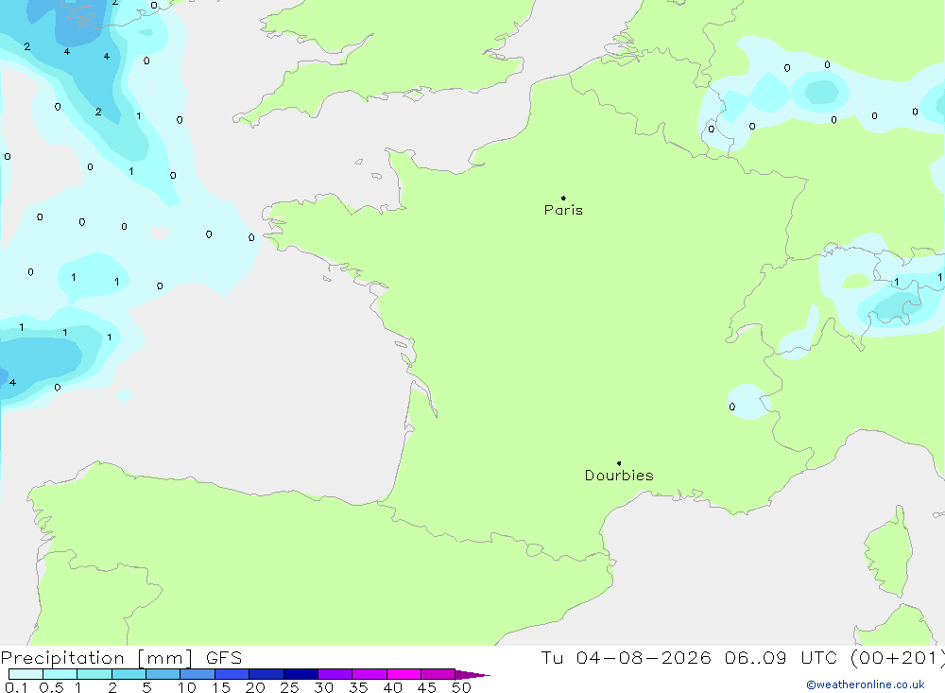Select the Paris location dot marker
Viewport: 945px width, 693px height.
pos(563,198)
